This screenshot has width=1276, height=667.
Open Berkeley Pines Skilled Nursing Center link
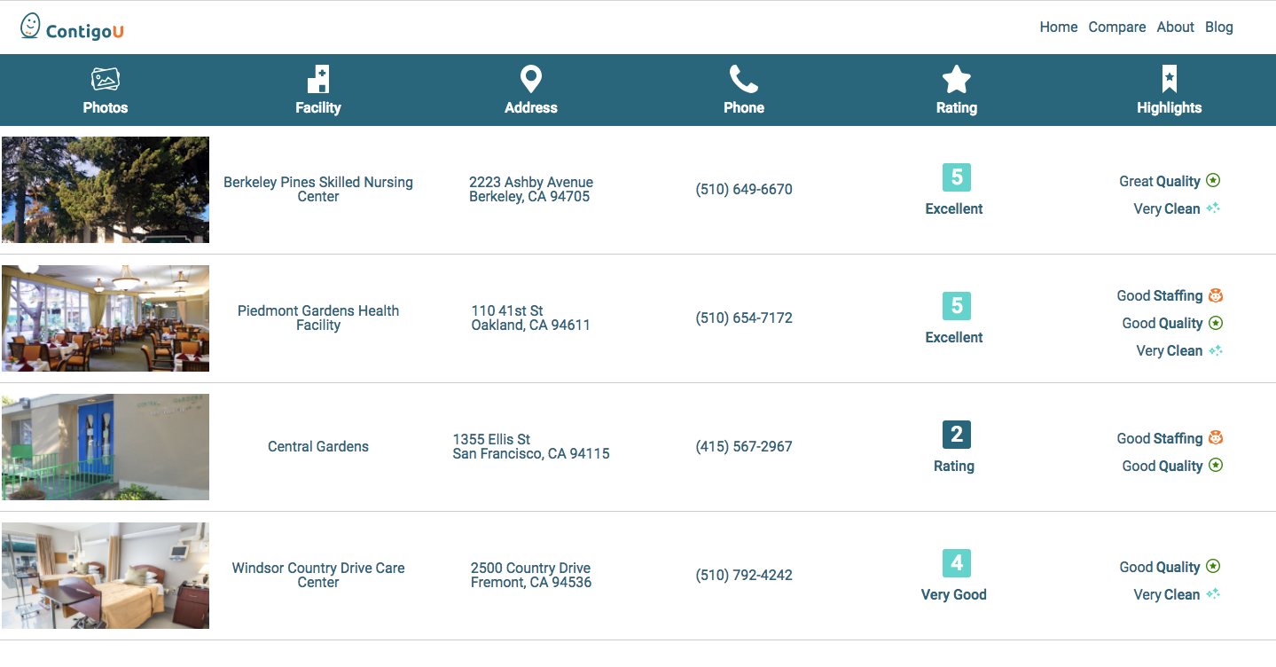coord(318,189)
